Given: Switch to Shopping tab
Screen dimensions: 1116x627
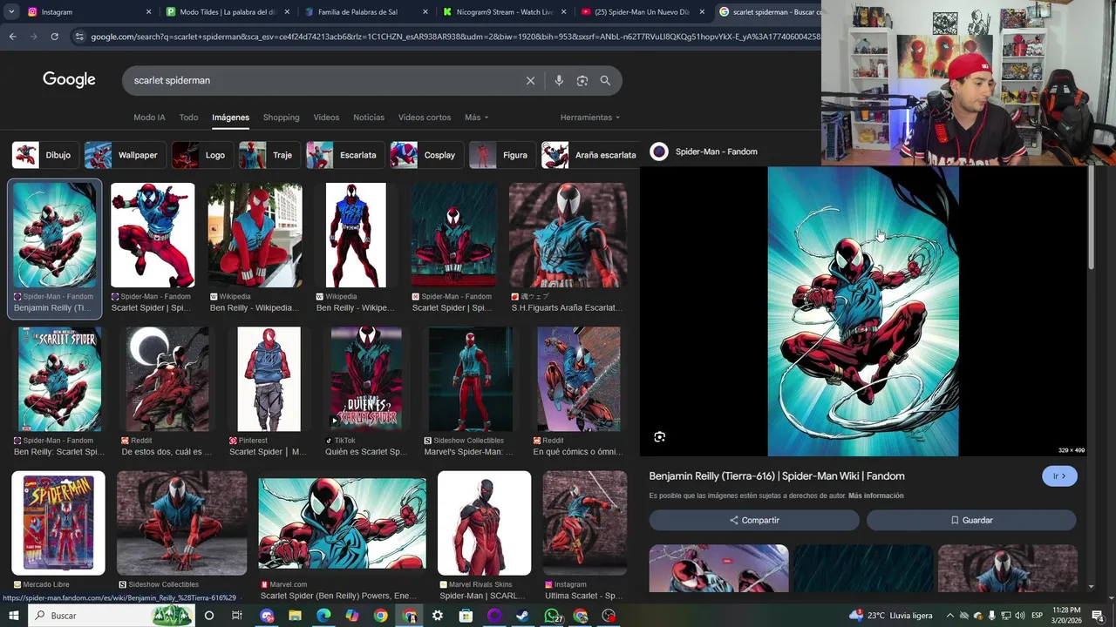Looking at the screenshot, I should click(281, 118).
